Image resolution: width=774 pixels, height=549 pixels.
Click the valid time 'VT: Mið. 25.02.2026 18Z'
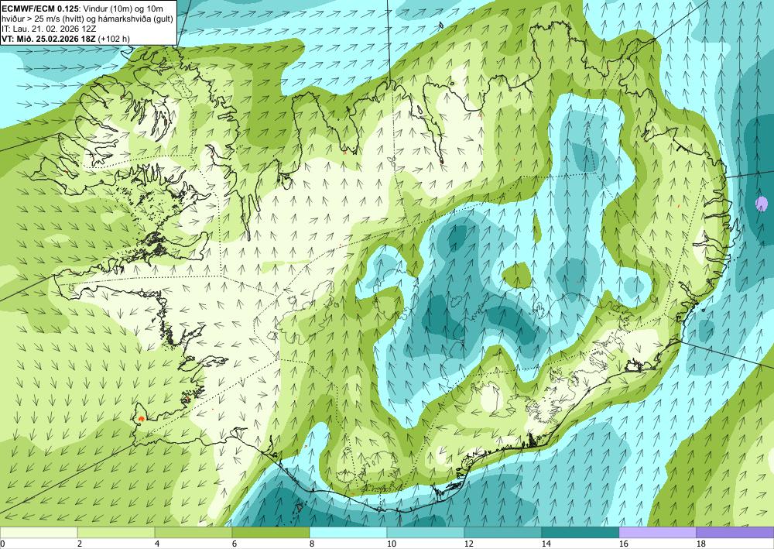pyautogui.click(x=50, y=39)
